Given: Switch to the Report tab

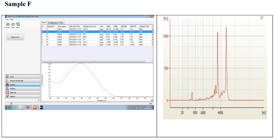Looking at the screenshot, I should [44, 23].
